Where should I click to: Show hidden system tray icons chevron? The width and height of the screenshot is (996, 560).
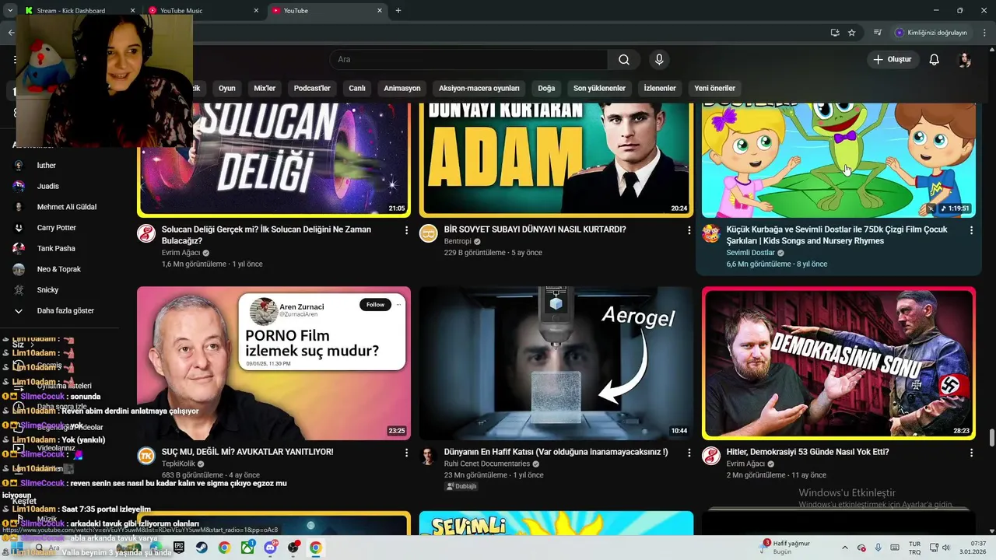tap(845, 548)
